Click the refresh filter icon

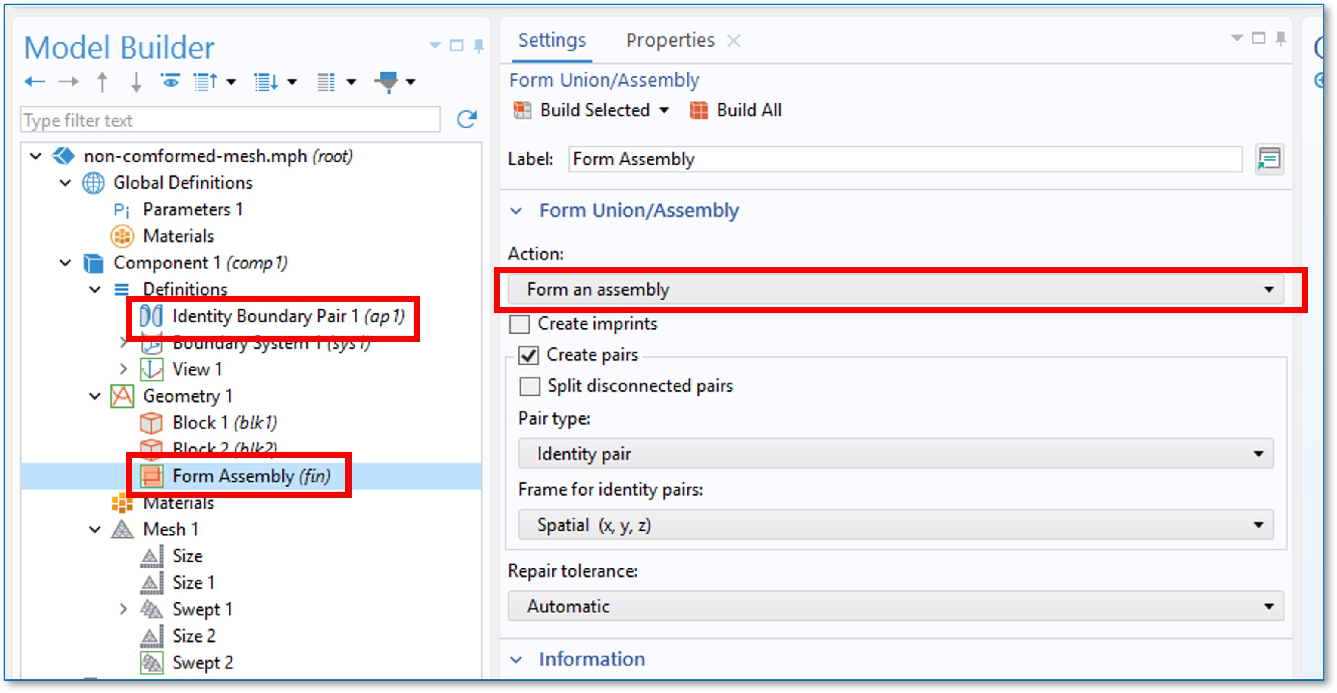tap(466, 119)
